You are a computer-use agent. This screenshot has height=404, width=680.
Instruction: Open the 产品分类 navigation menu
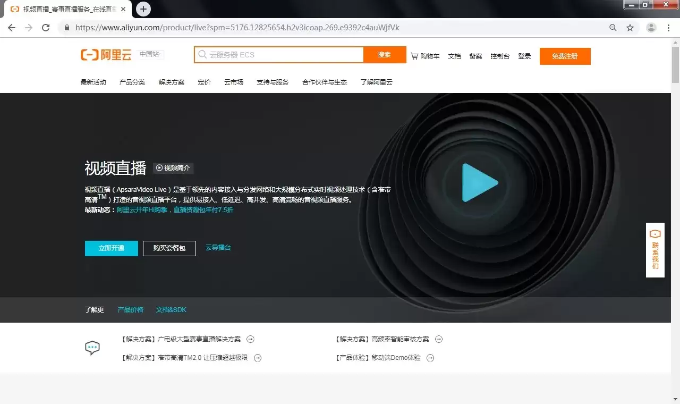click(x=132, y=82)
